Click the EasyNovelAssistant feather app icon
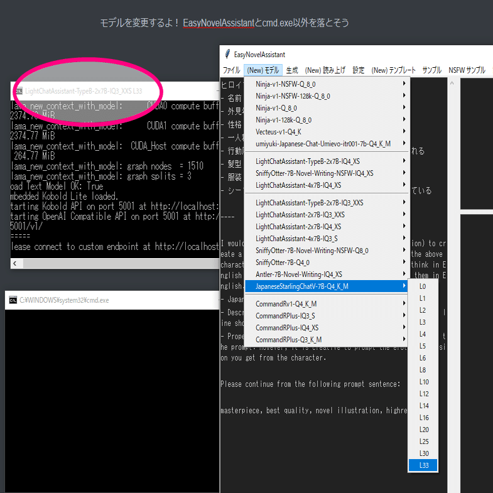Viewport: 493px width, 493px height. click(227, 54)
